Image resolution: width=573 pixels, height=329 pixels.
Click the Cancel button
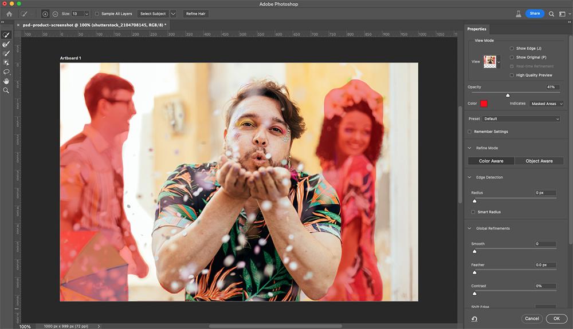[x=532, y=319]
